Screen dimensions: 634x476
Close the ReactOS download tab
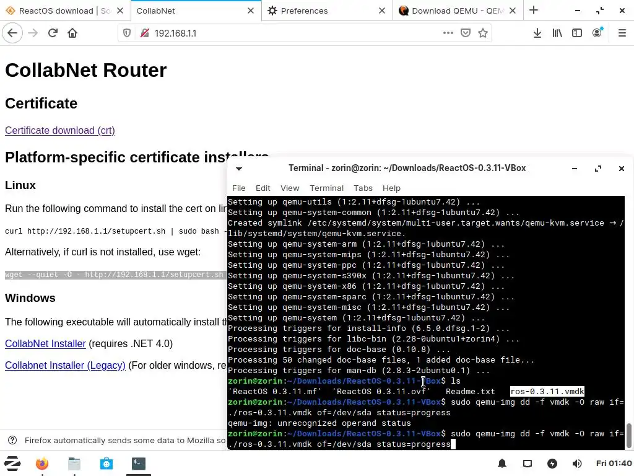click(x=120, y=11)
